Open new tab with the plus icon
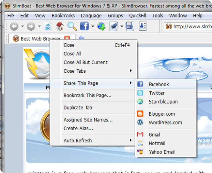 81,38
